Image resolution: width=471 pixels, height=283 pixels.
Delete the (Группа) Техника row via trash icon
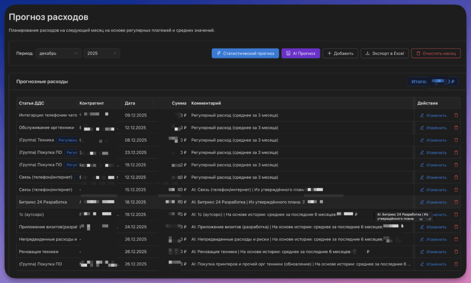click(x=456, y=140)
